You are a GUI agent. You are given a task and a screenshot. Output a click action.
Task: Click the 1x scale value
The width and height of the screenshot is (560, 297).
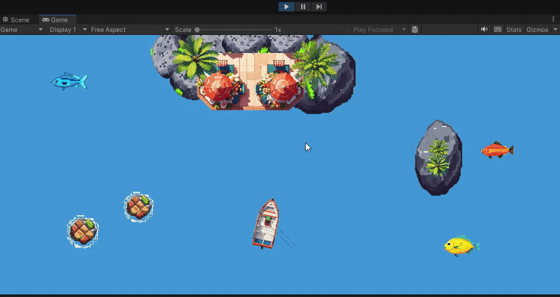[278, 30]
